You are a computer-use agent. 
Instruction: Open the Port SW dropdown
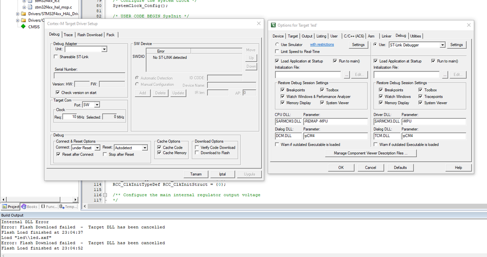pyautogui.click(x=91, y=105)
